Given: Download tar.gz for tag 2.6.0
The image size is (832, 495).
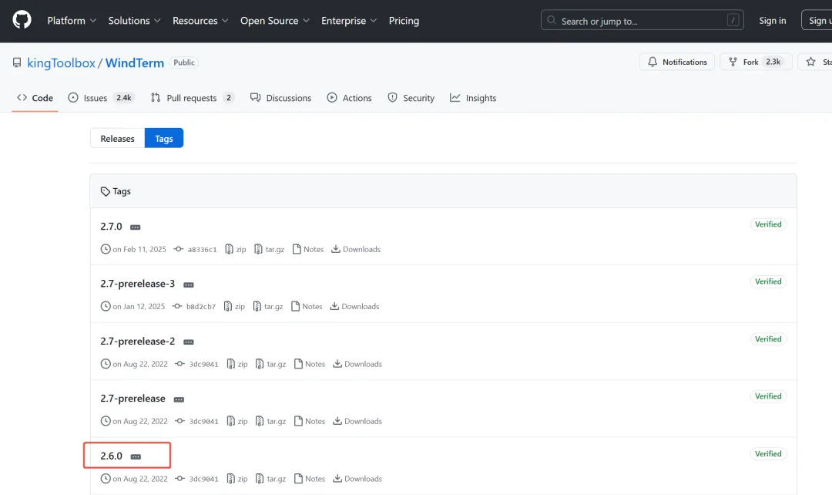Looking at the screenshot, I should (x=270, y=479).
